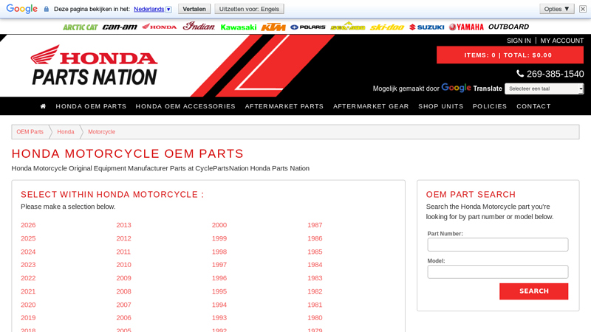Open the Yamaha brand logo

coord(466,27)
